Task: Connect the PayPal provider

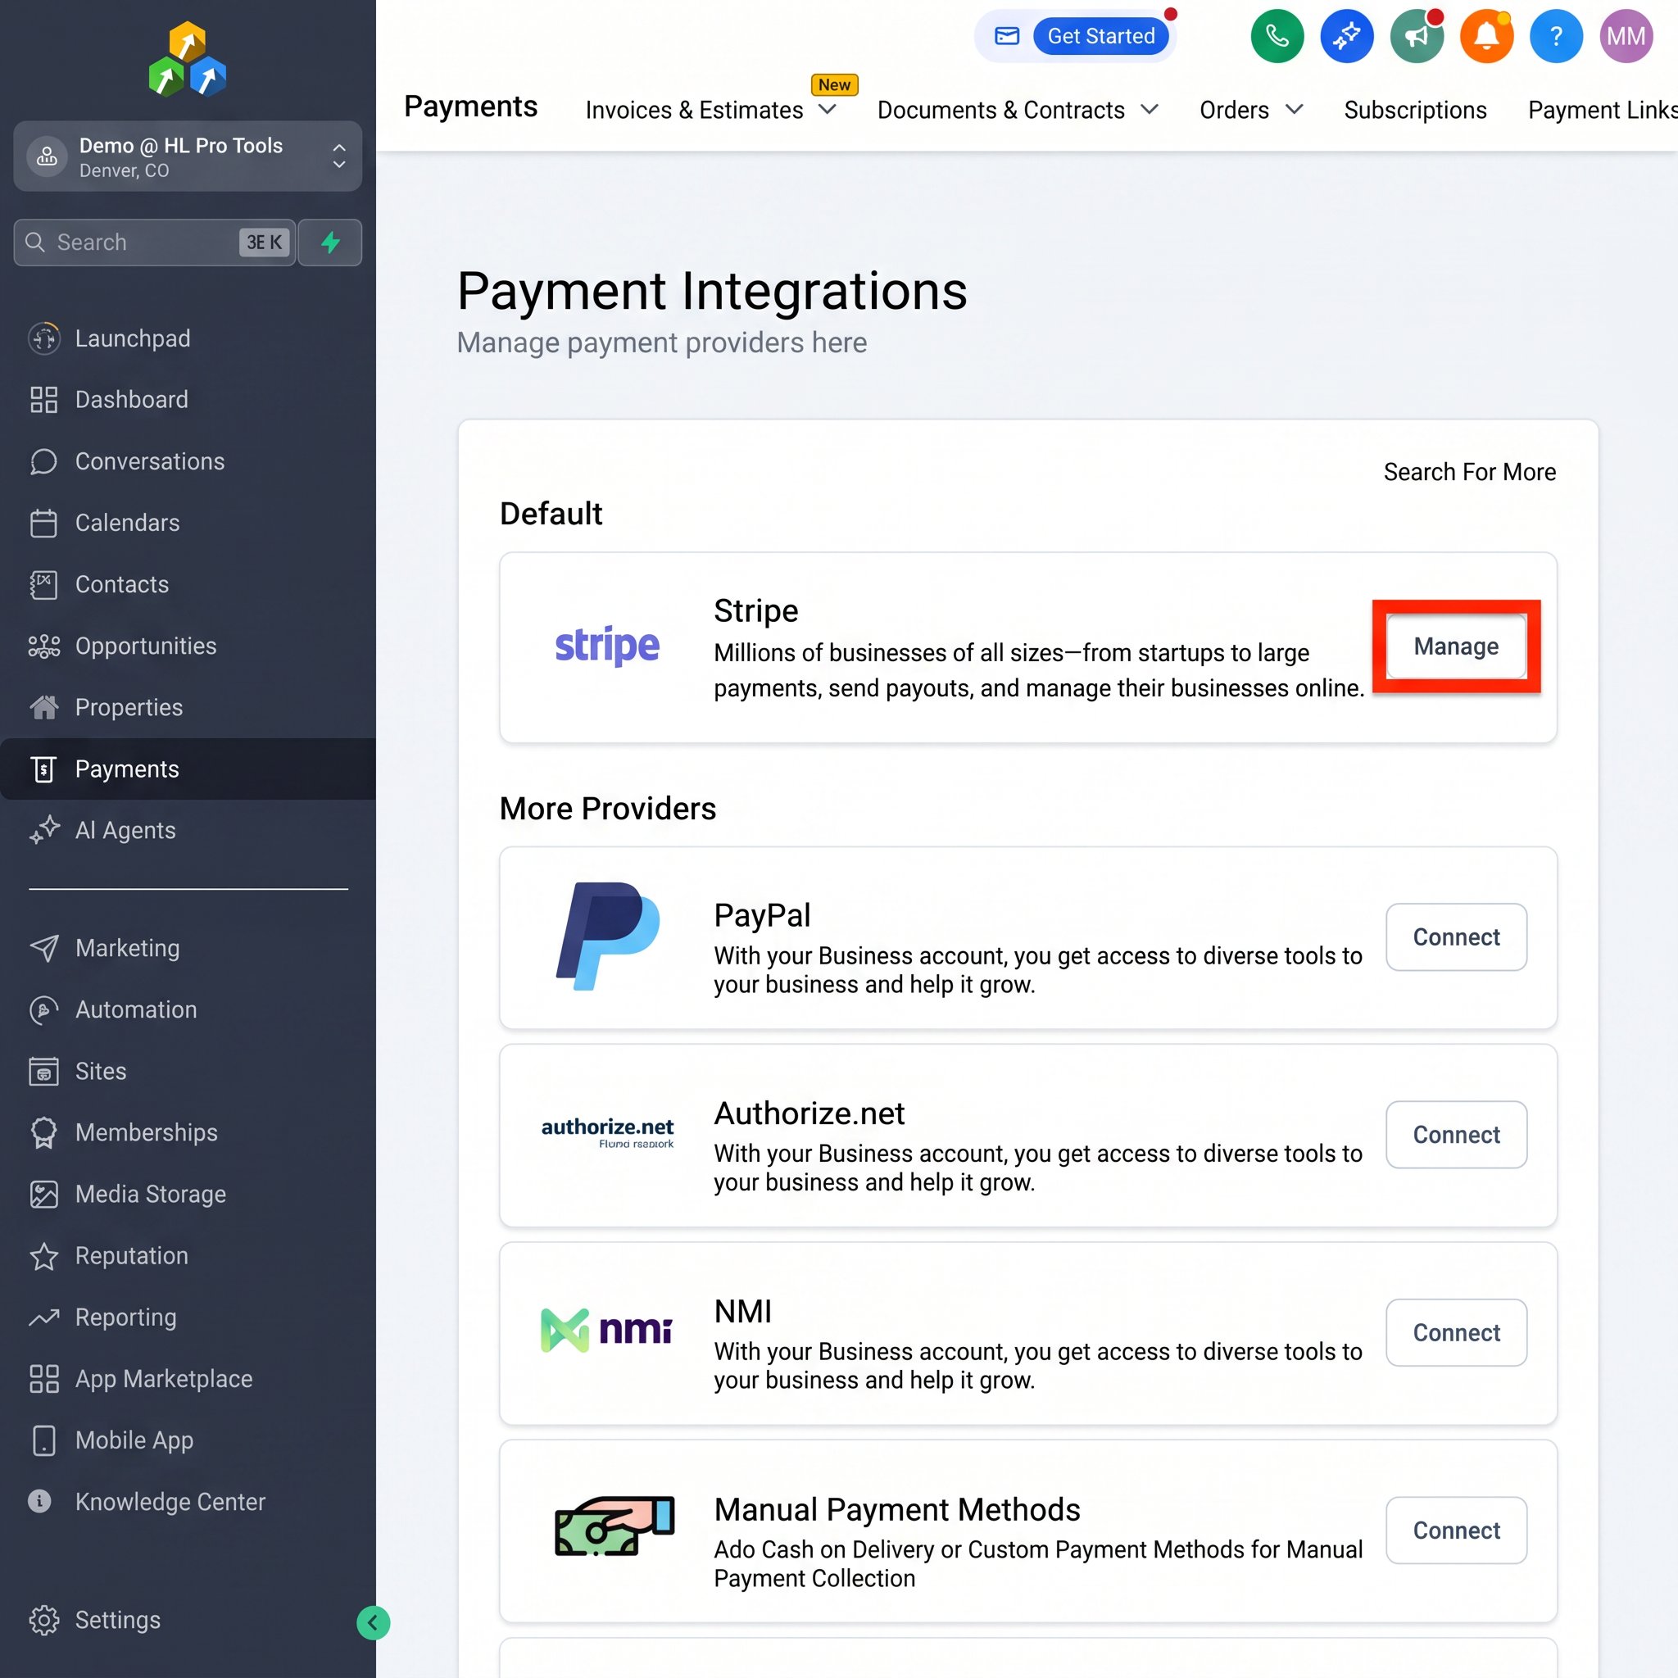Action: point(1456,937)
